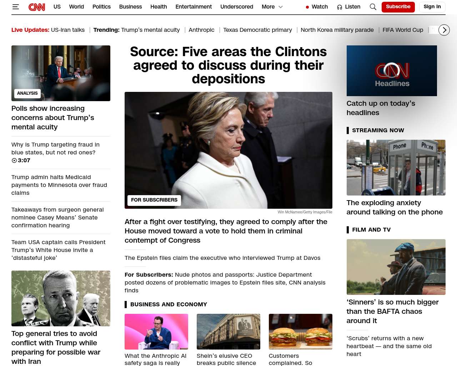Open the Entertainment section

point(194,7)
